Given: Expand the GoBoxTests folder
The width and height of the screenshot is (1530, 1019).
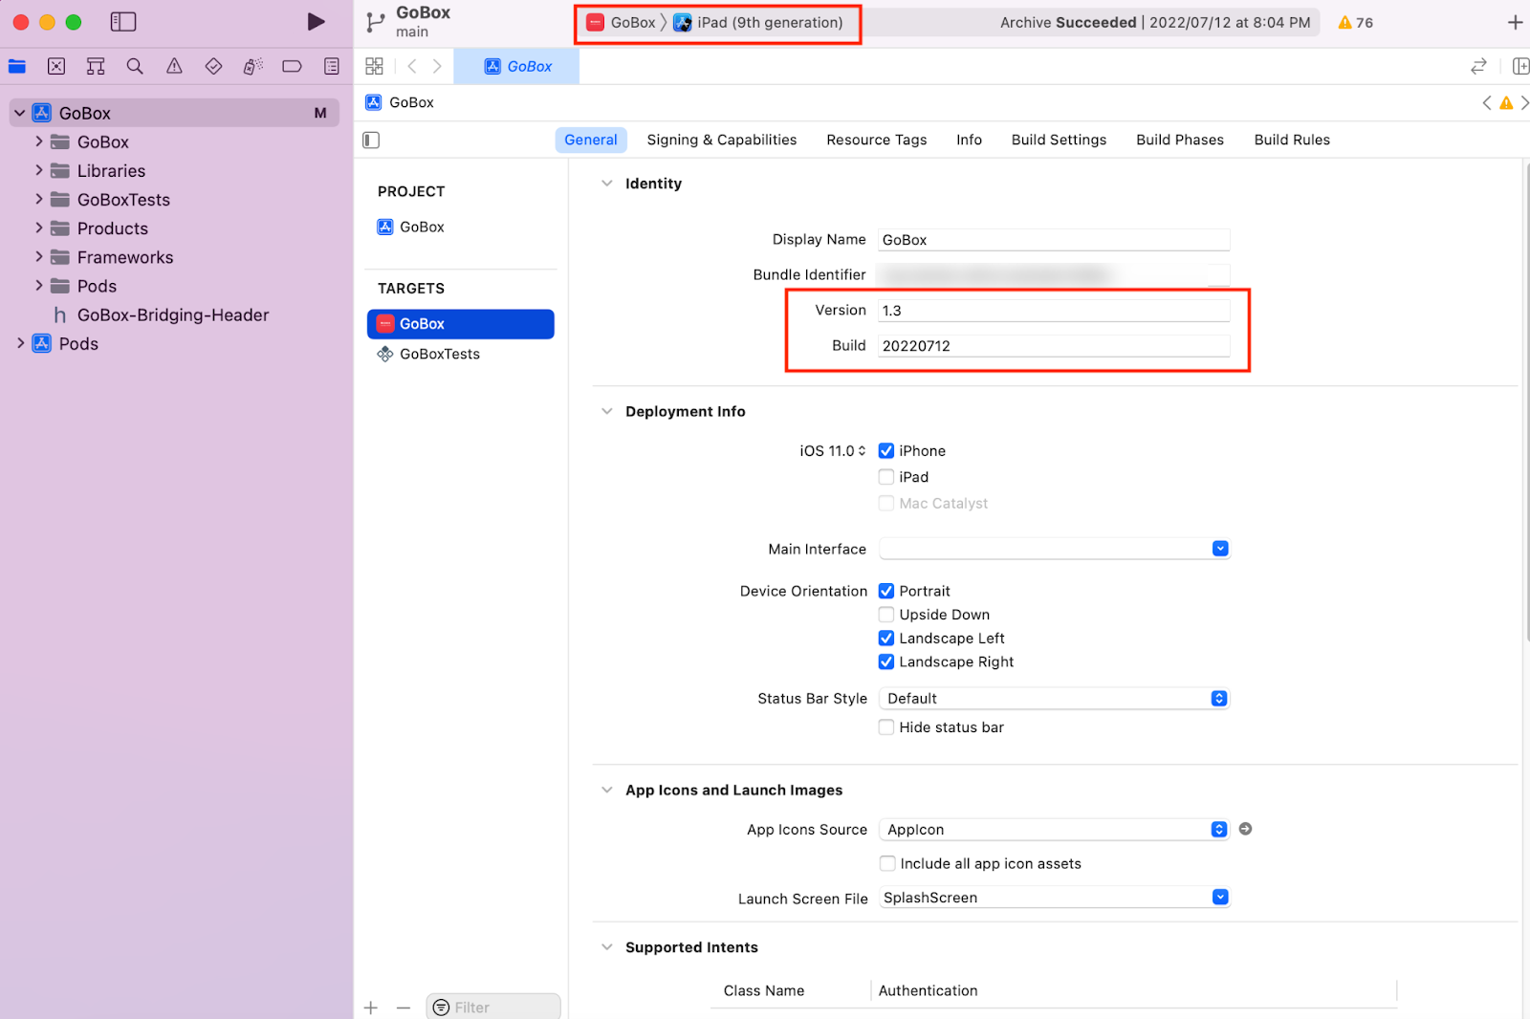Looking at the screenshot, I should [x=38, y=199].
